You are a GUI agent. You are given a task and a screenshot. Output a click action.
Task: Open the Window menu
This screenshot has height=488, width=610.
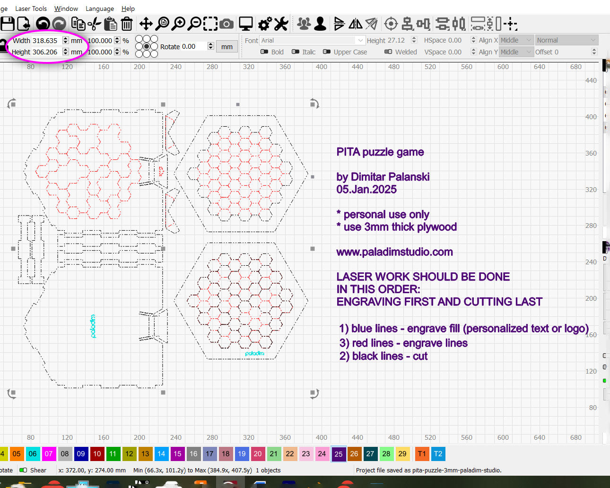pos(66,9)
